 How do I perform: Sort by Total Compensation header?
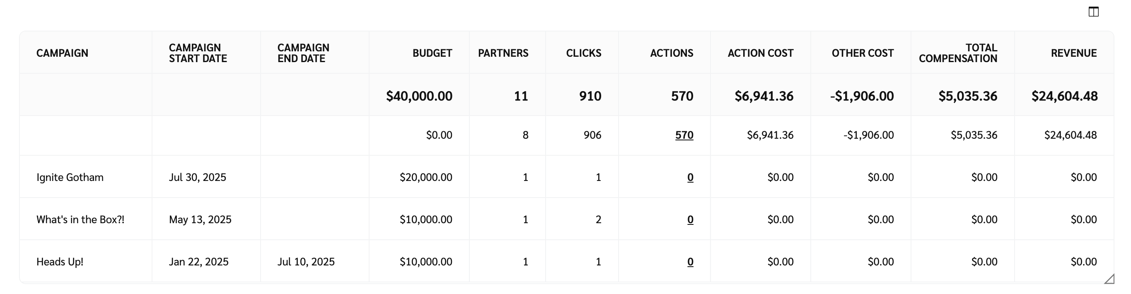[958, 53]
